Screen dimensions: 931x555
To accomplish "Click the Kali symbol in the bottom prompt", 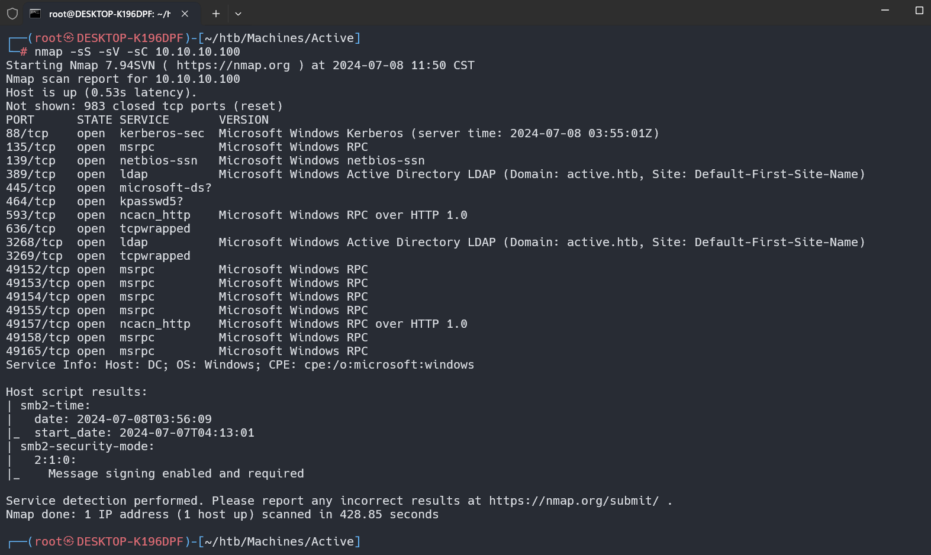I will point(69,542).
